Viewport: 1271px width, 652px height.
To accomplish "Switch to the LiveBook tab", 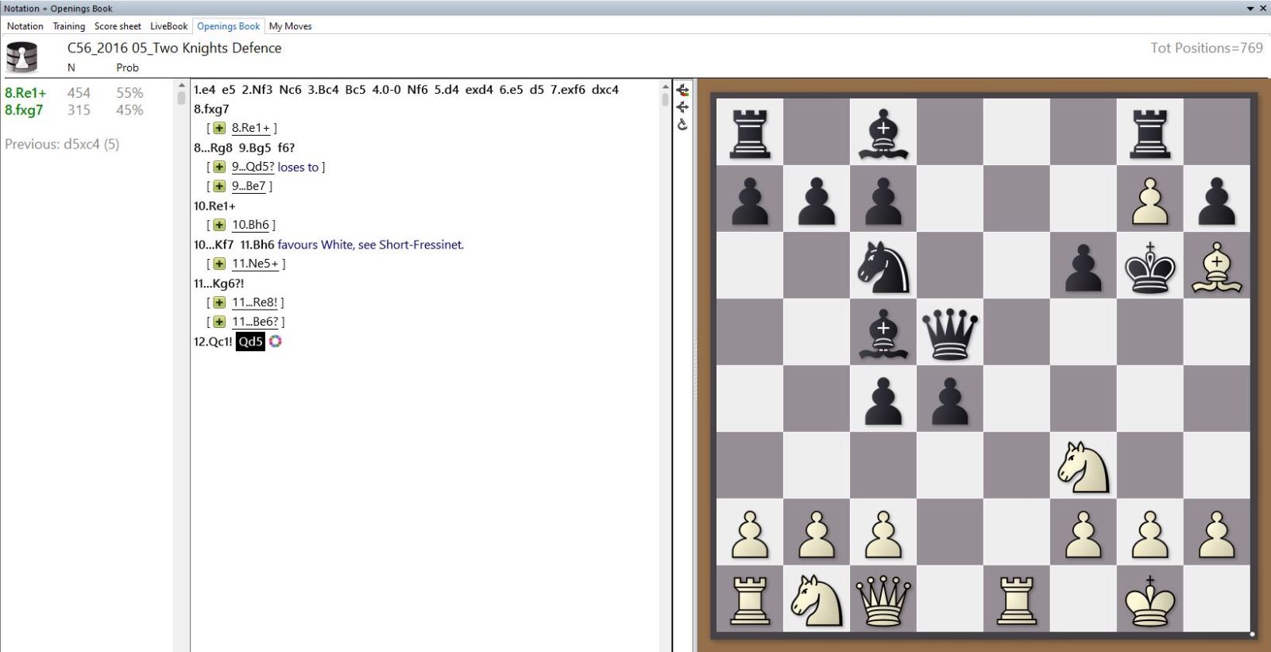I will tap(168, 26).
